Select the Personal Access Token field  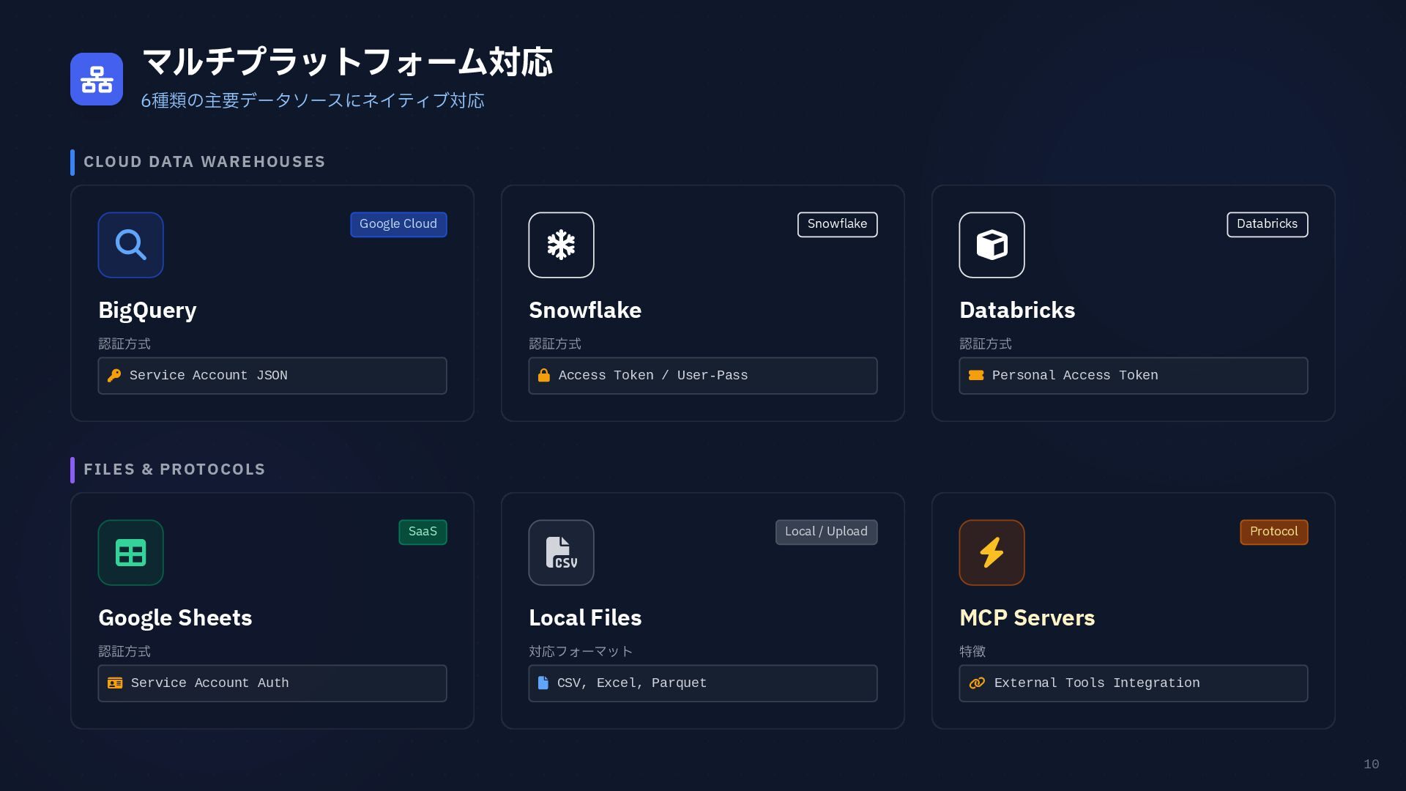point(1133,376)
